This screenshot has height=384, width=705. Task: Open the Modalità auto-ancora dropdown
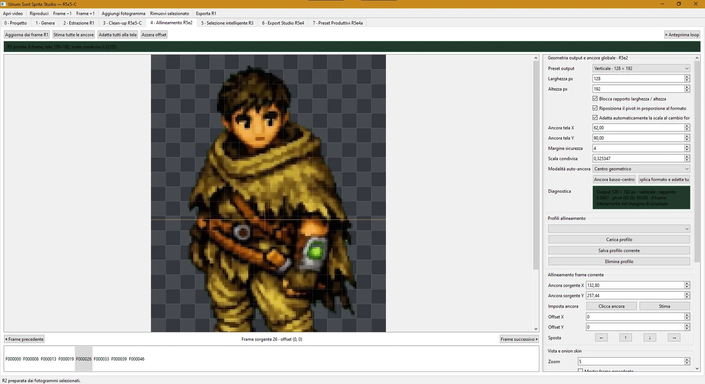click(x=641, y=169)
